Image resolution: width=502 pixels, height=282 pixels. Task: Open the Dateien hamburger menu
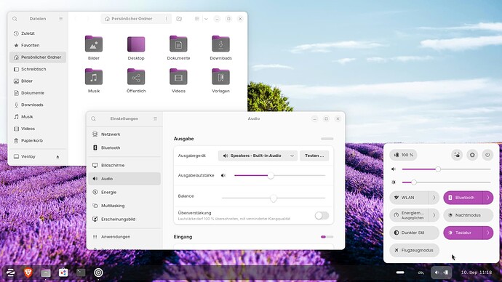61,19
